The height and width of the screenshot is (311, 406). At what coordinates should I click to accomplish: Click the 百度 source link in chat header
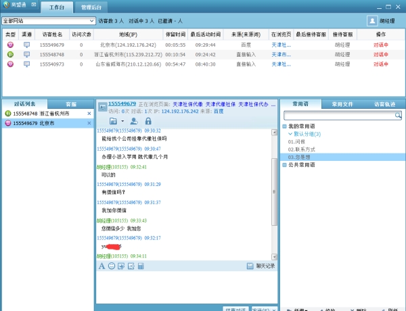(x=219, y=112)
